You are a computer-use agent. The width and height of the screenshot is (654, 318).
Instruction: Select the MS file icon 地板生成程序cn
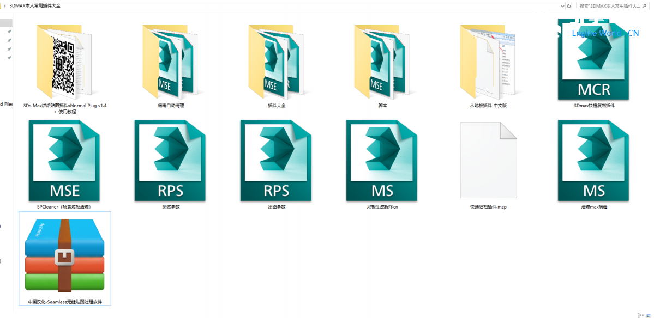coord(382,160)
